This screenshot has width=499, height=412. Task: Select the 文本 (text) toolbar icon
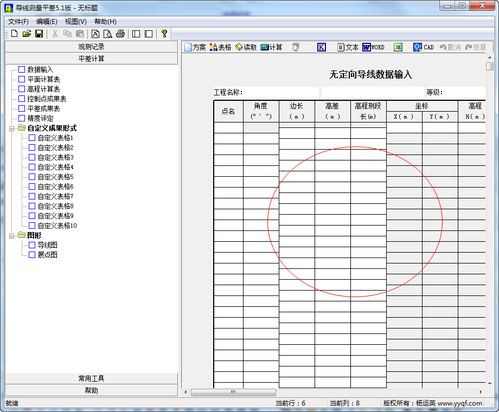click(x=347, y=47)
